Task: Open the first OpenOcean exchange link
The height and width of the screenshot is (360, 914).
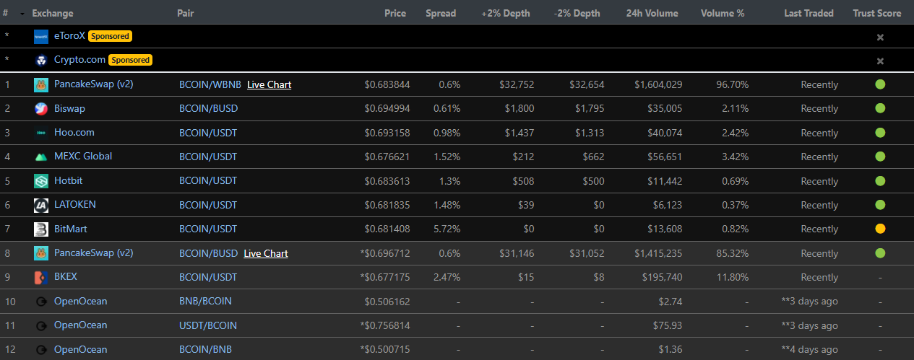Action: click(x=80, y=301)
